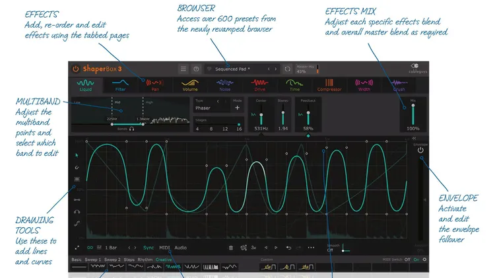Select the straight line drawing tool
The height and width of the screenshot is (278, 495).
[x=77, y=199]
